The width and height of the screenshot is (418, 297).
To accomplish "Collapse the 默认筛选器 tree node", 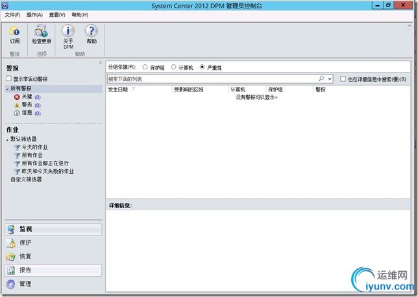I will (7, 140).
